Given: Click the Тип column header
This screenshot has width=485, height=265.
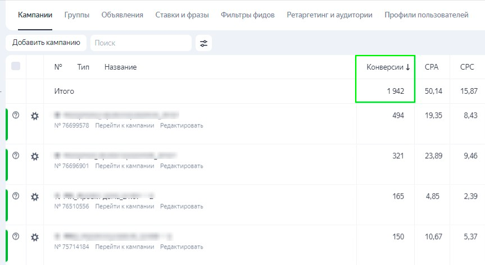Looking at the screenshot, I should pos(83,67).
